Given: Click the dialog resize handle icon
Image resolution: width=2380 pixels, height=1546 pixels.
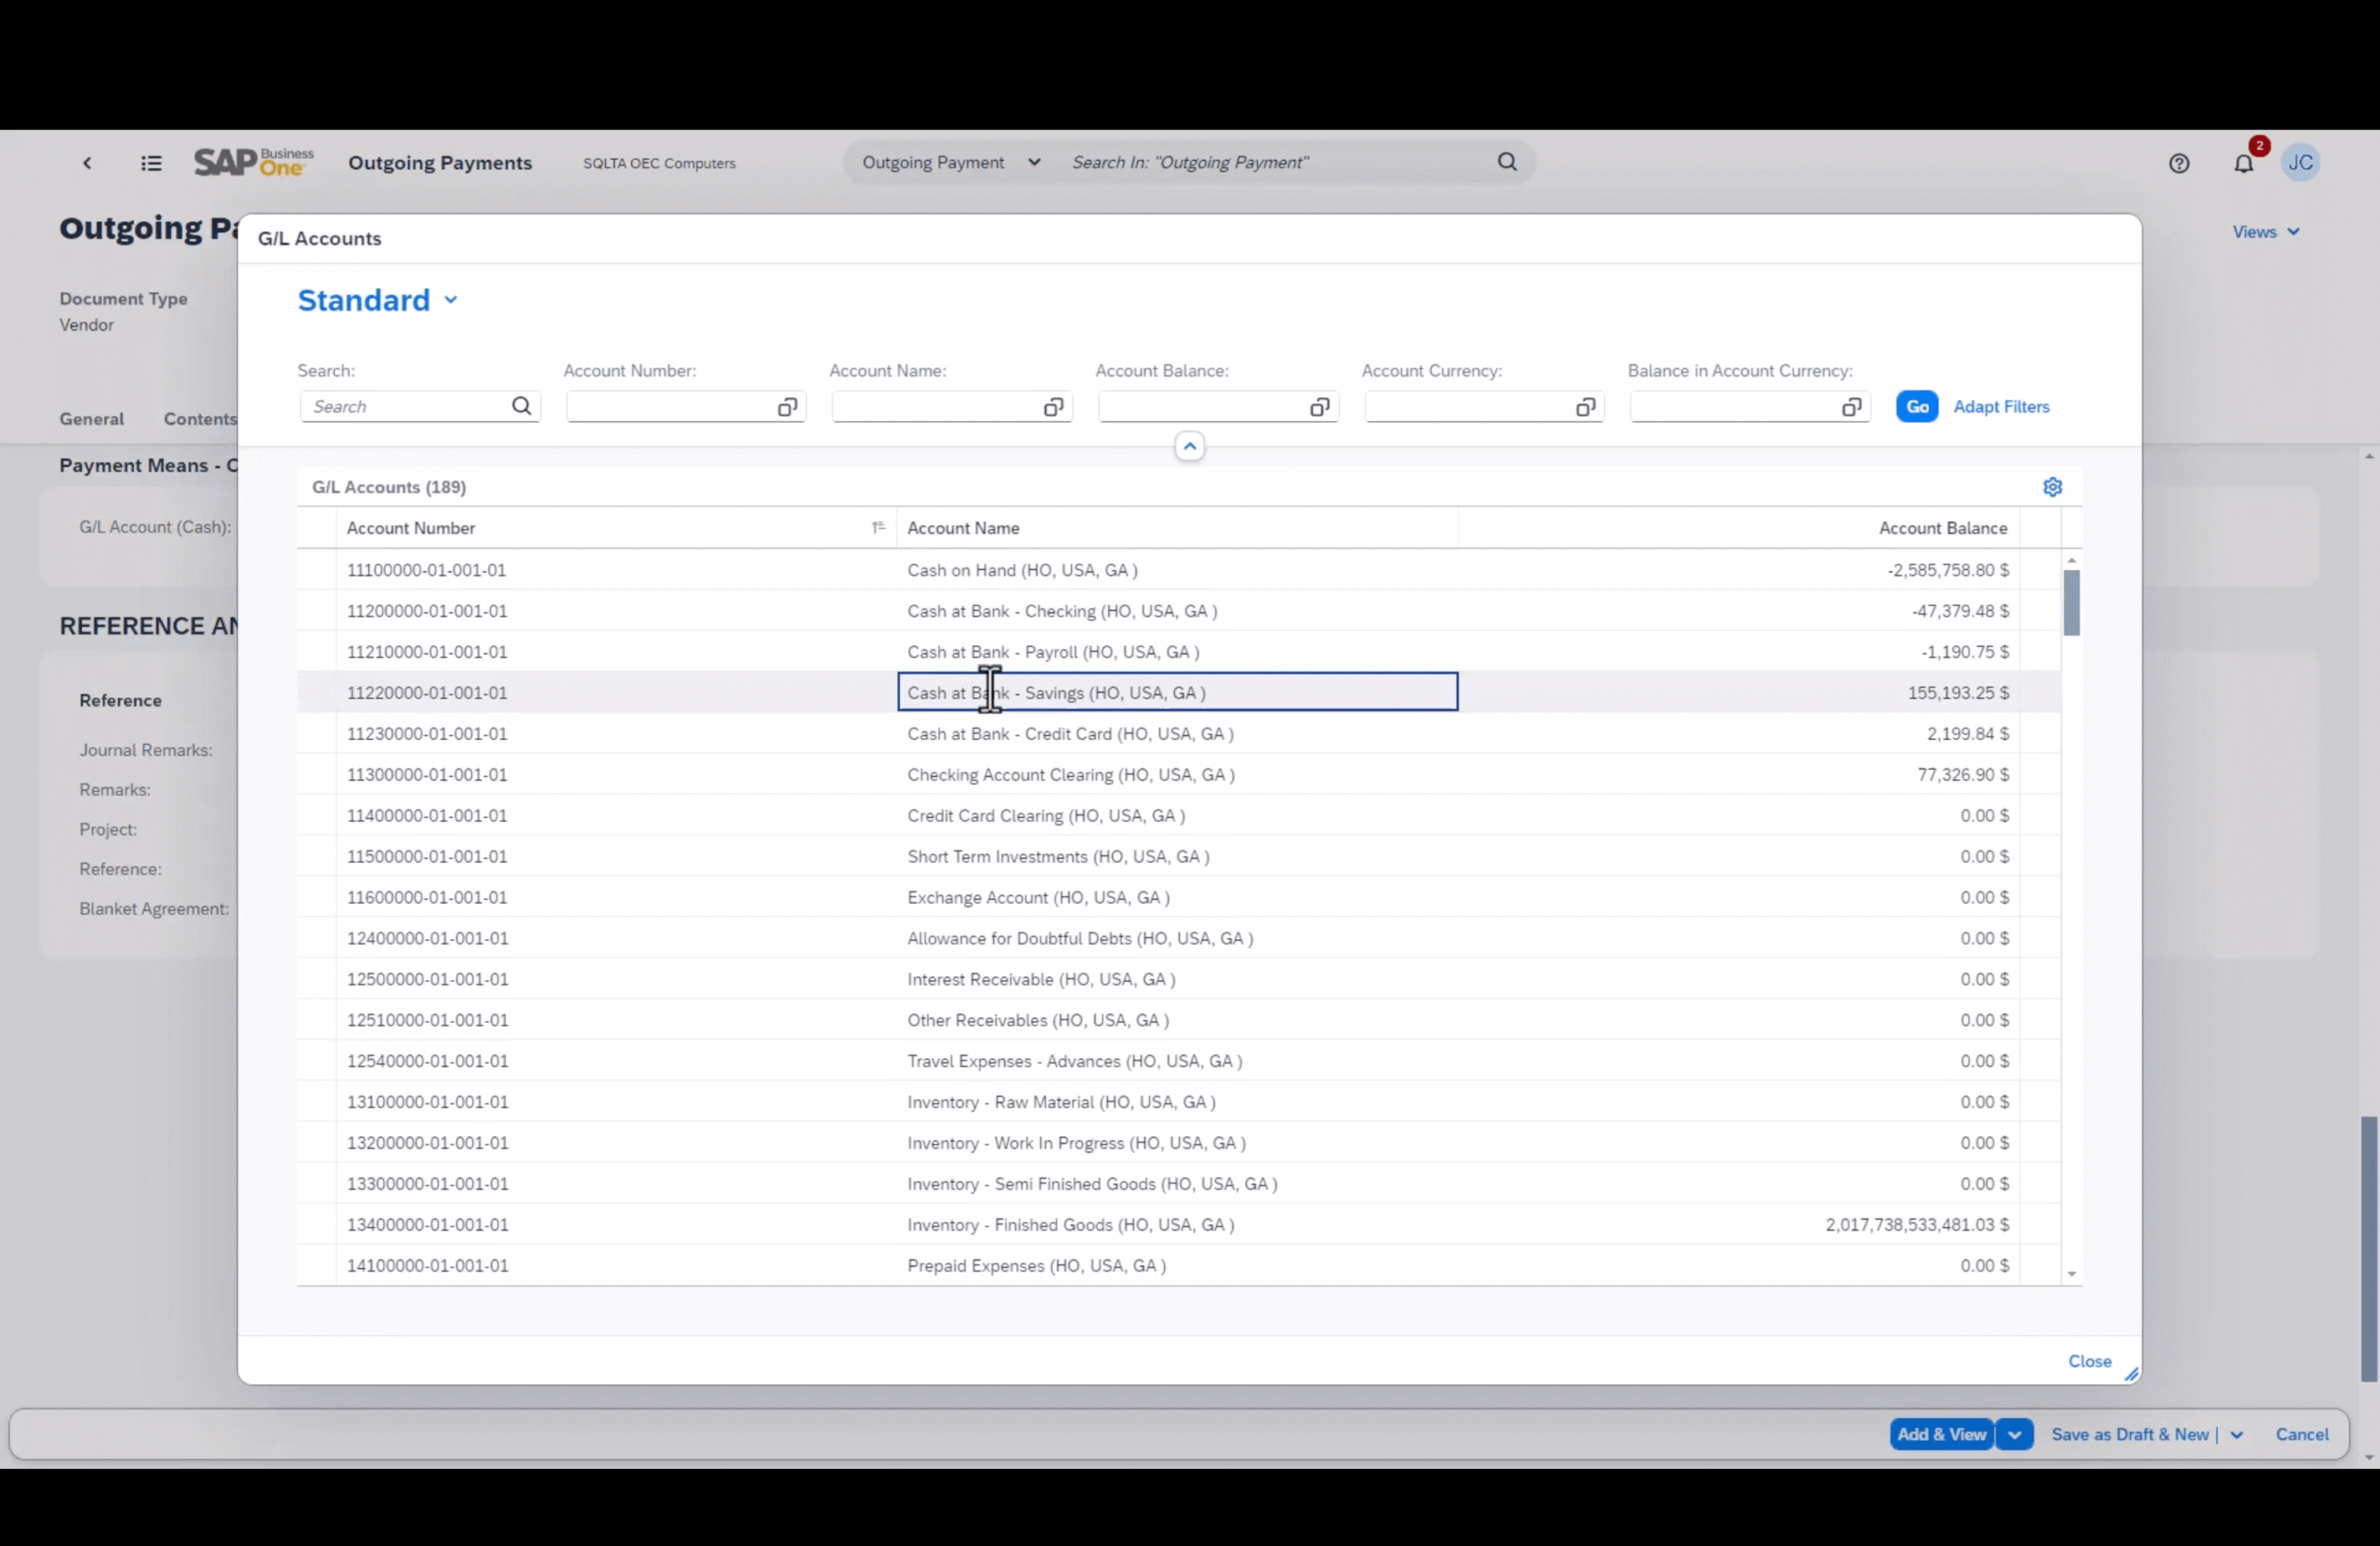Looking at the screenshot, I should pos(2131,1374).
